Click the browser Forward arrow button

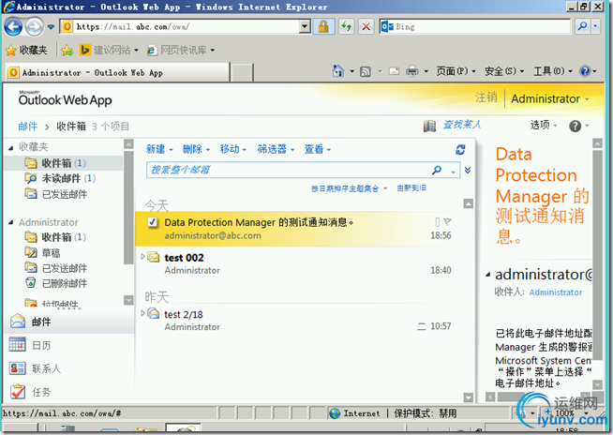click(x=35, y=27)
